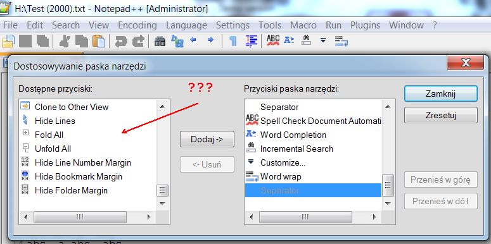491x244 pixels.
Task: Click up arrow of available buttons scrollbar
Action: tap(162, 107)
